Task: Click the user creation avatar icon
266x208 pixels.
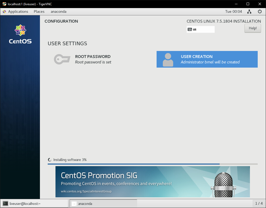Action: [x=168, y=60]
